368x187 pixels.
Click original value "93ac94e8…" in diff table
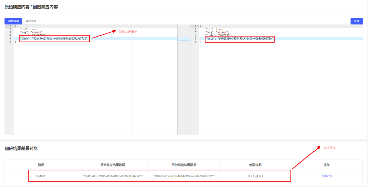click(113, 176)
